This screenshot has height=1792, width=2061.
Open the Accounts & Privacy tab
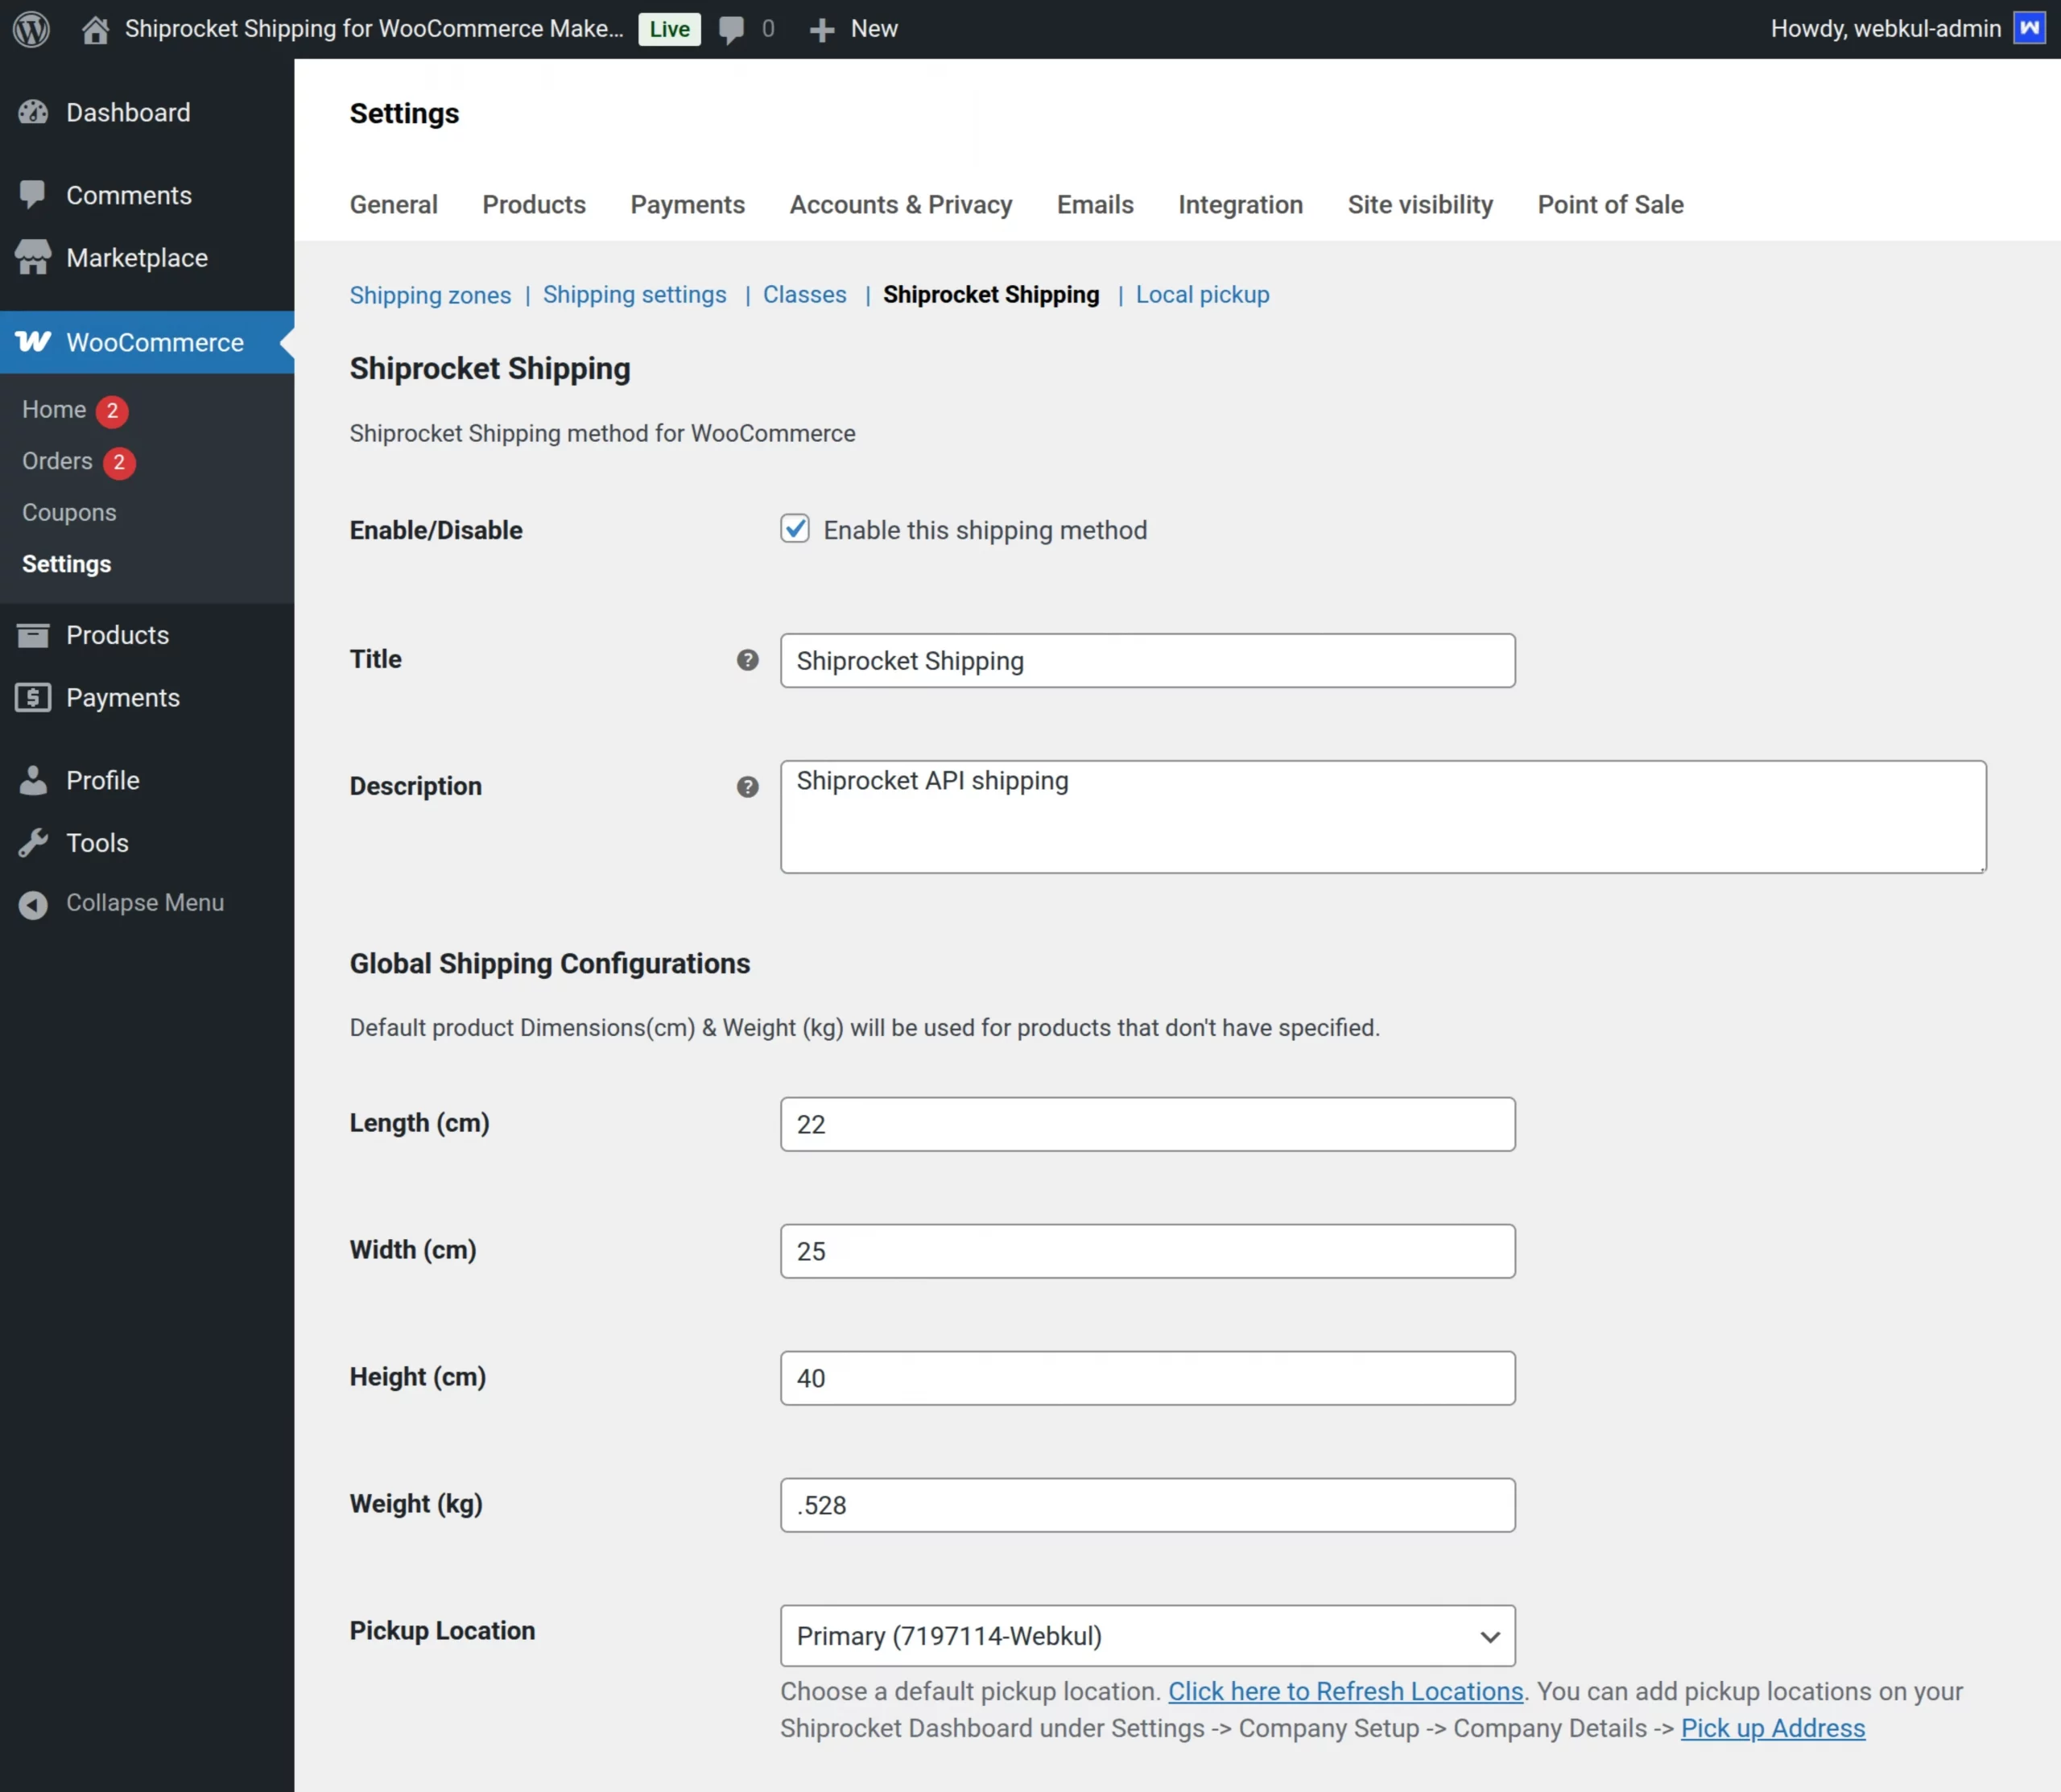pos(901,205)
